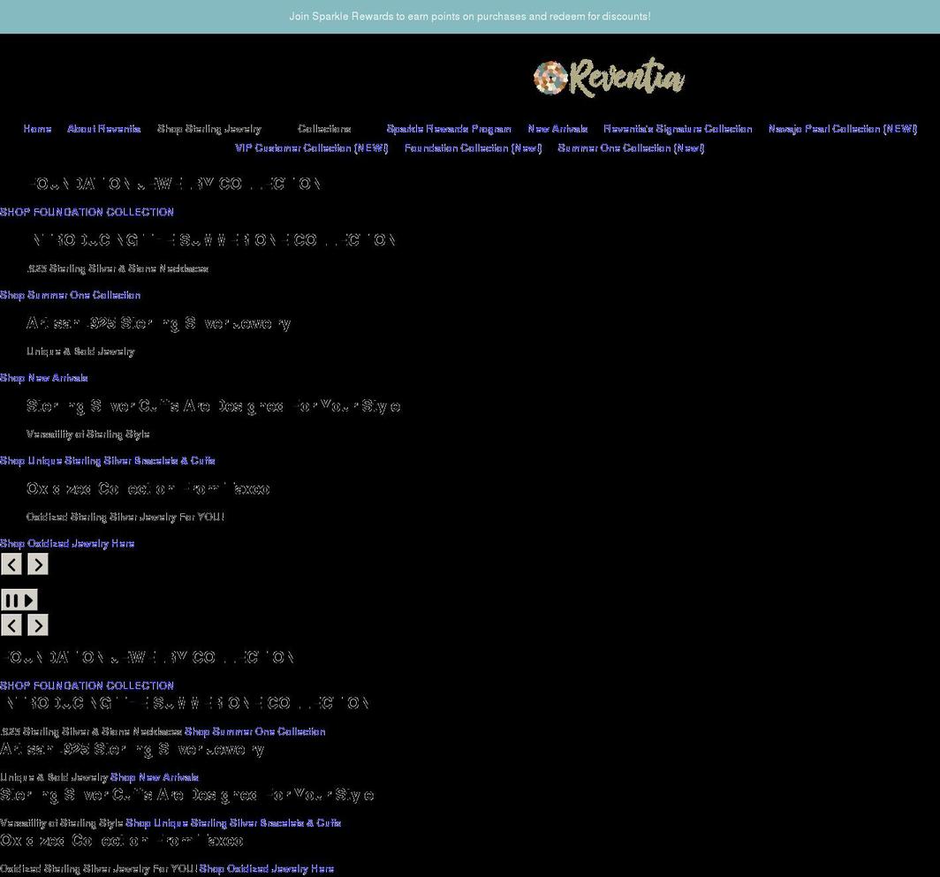Click indented INTRODUCING THE SUMMER ONE COLLECTION heading
Viewport: 940px width, 877px height.
[x=211, y=239]
